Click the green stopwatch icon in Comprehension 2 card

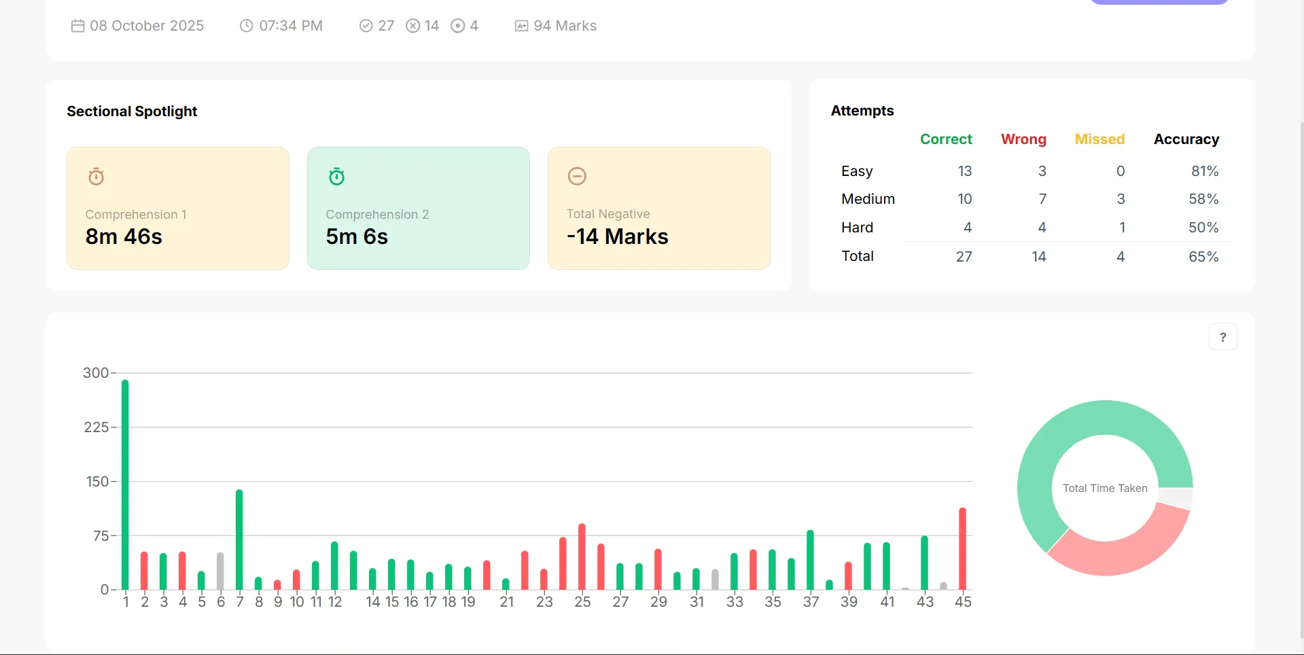(x=337, y=177)
